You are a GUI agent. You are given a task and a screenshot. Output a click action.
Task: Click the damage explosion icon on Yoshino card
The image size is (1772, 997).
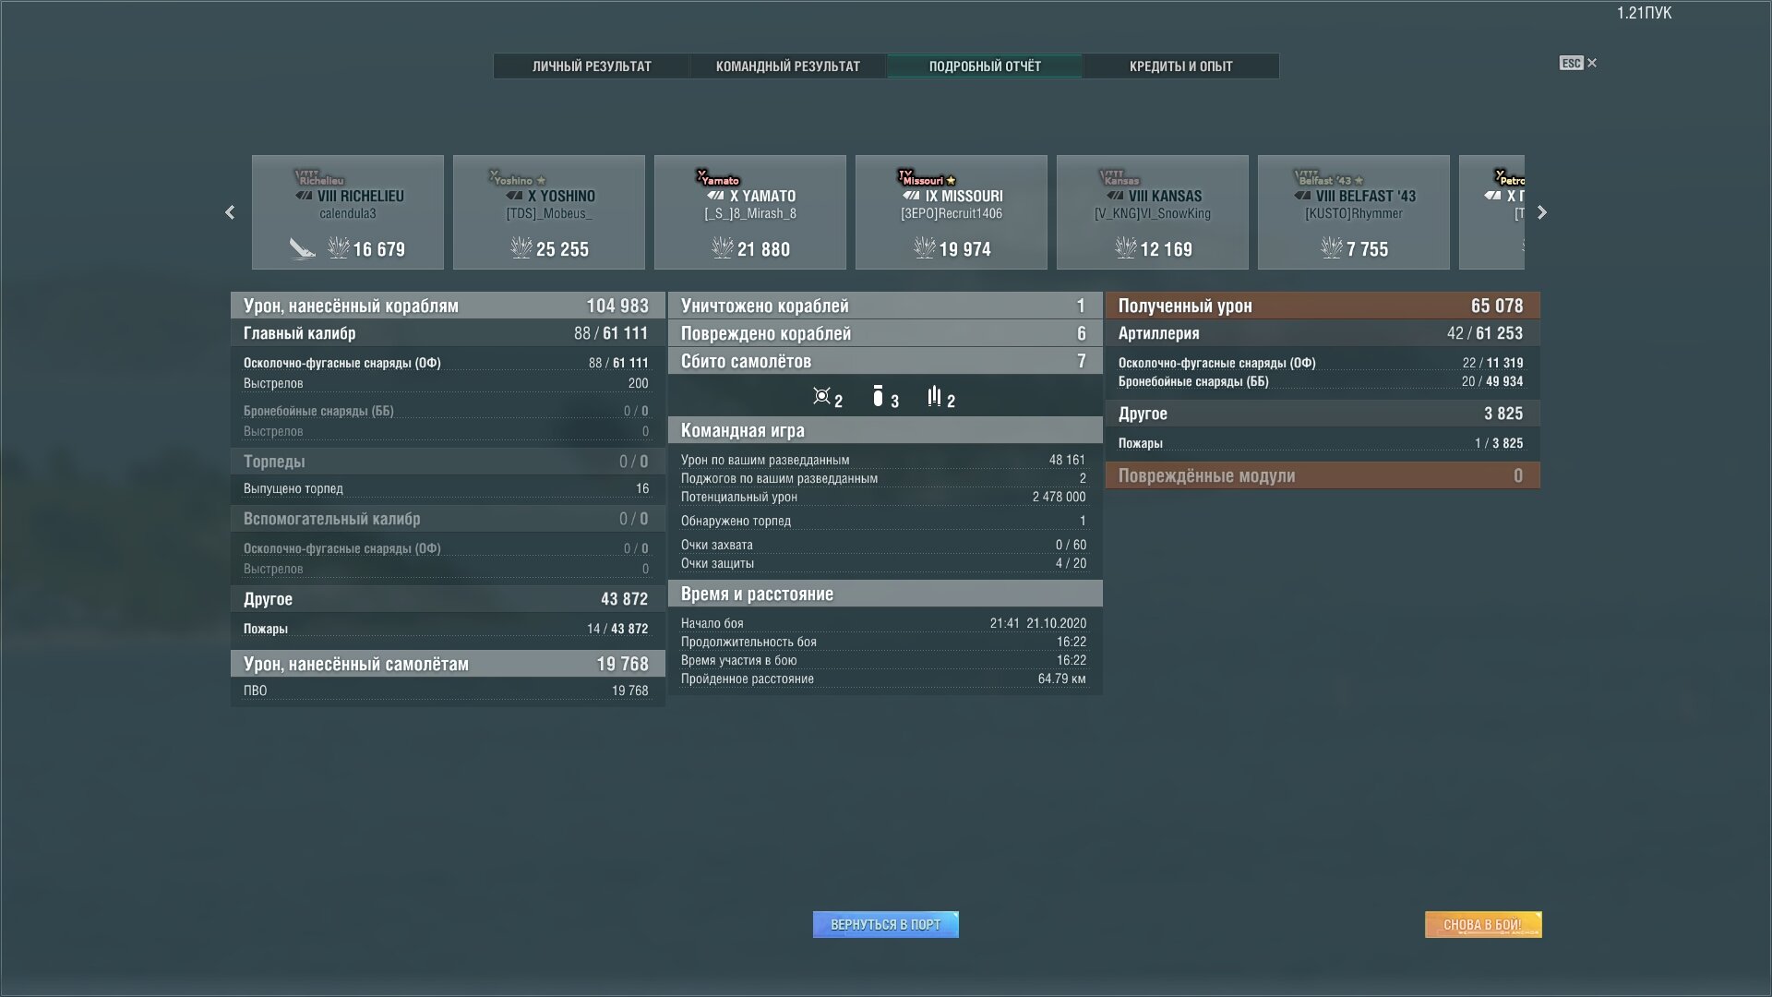(521, 247)
